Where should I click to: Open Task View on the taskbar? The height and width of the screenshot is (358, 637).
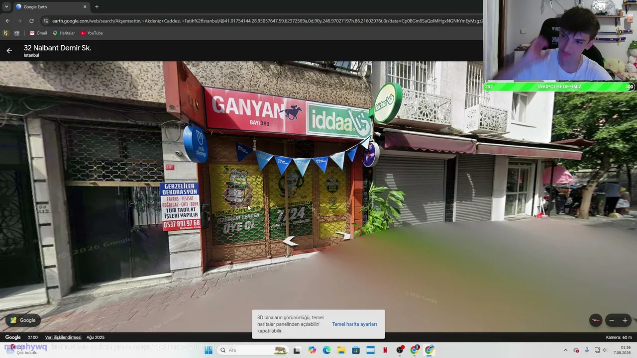(297, 350)
